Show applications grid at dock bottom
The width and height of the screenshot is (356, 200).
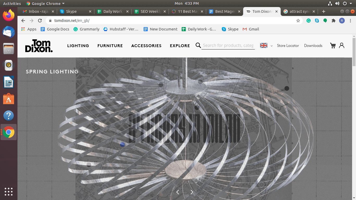point(9,191)
